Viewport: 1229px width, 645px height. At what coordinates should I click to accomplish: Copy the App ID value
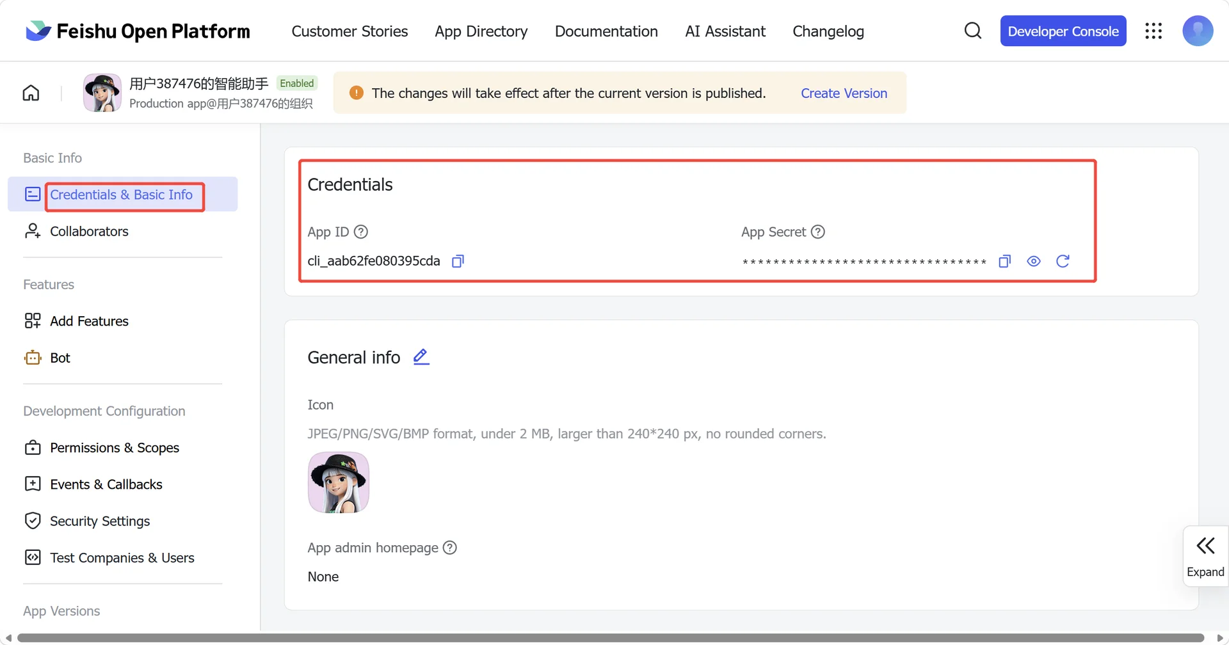click(x=458, y=261)
